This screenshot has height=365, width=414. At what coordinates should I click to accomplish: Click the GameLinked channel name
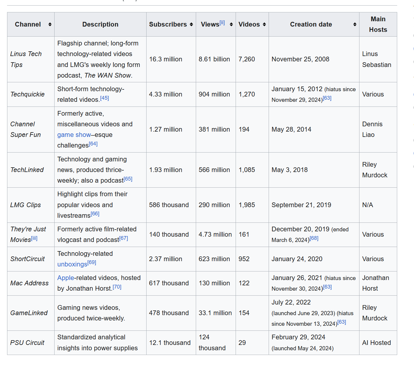coord(29,313)
